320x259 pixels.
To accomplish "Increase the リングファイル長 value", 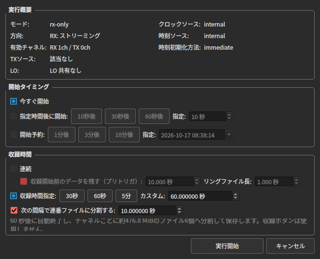I will click(296, 179).
